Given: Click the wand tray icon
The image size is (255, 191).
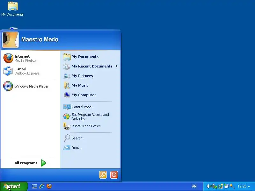Looking at the screenshot, I should (x=232, y=186).
